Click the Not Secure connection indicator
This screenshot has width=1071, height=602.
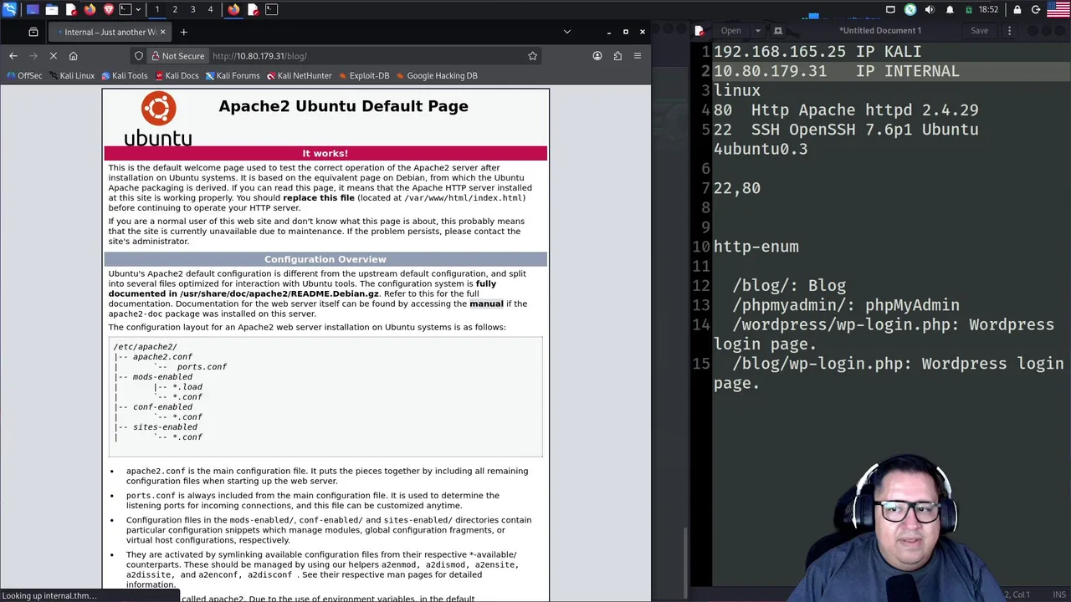pos(177,56)
